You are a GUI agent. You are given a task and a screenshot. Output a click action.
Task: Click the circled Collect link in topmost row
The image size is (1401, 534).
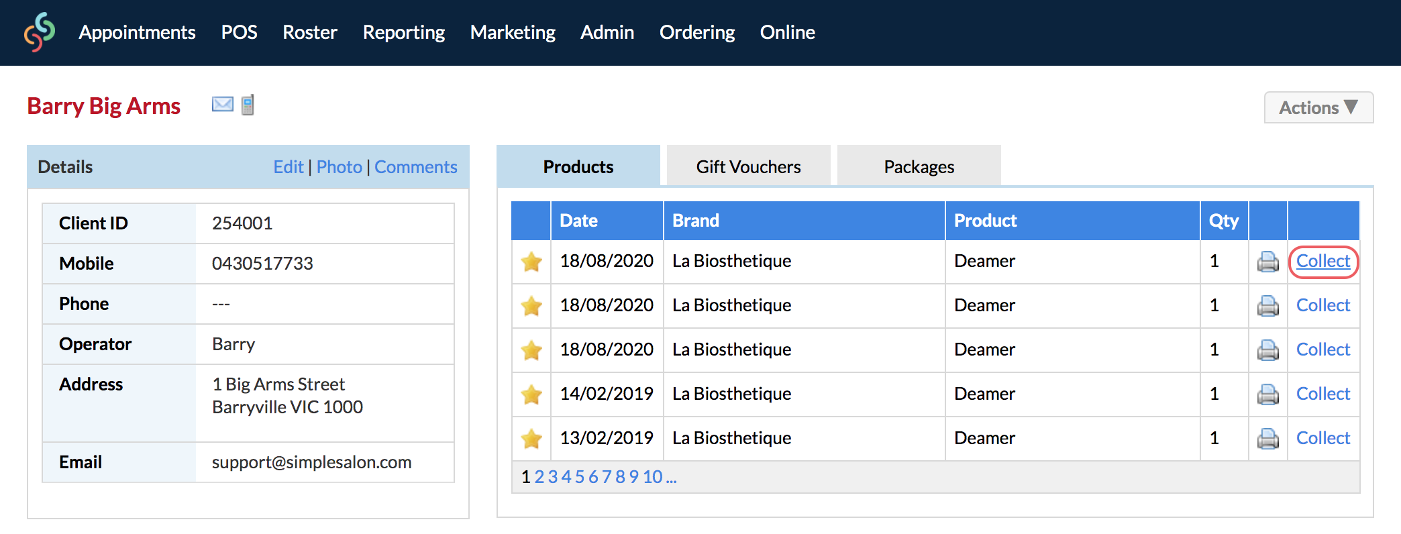1323,261
